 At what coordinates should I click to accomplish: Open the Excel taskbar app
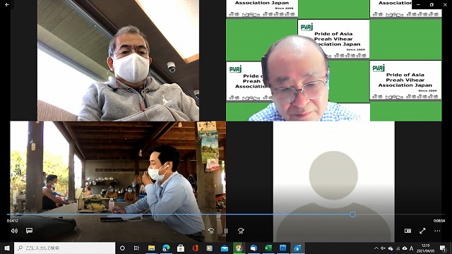click(268, 248)
